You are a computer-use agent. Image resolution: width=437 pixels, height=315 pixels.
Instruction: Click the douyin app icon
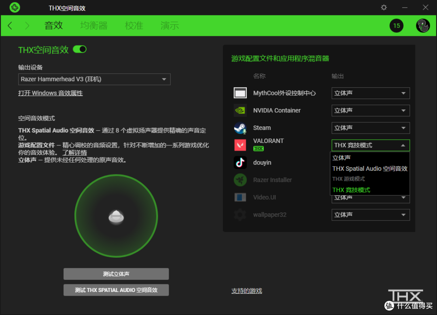(x=240, y=162)
